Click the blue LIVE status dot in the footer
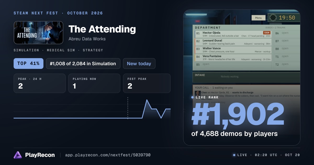This screenshot has height=165, width=314. (x=234, y=155)
